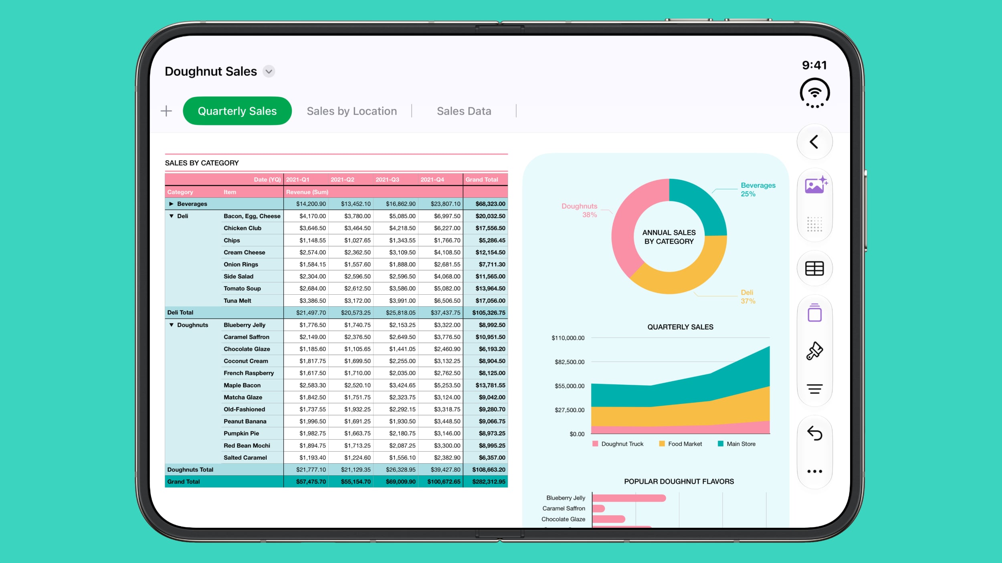Tap the dotted grid icon
The image size is (1002, 563).
point(814,224)
